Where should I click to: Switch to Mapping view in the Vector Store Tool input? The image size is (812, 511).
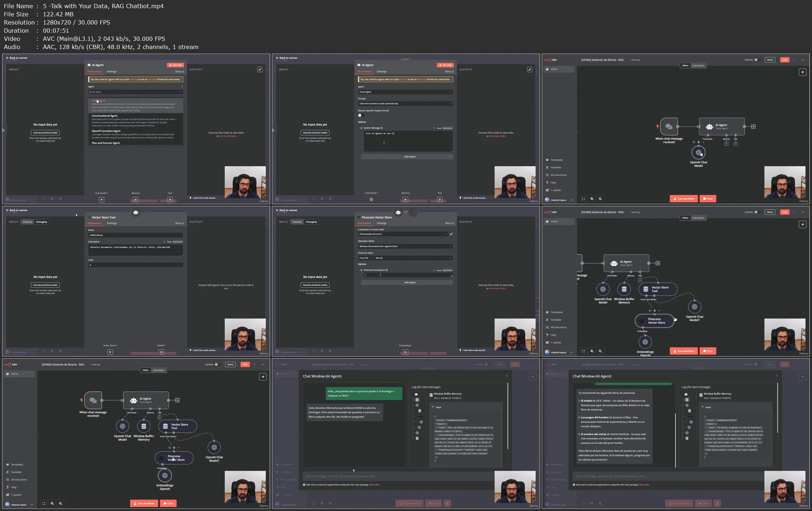click(27, 222)
